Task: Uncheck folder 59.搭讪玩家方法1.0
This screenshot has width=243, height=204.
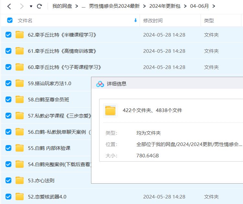Action: tap(8, 83)
